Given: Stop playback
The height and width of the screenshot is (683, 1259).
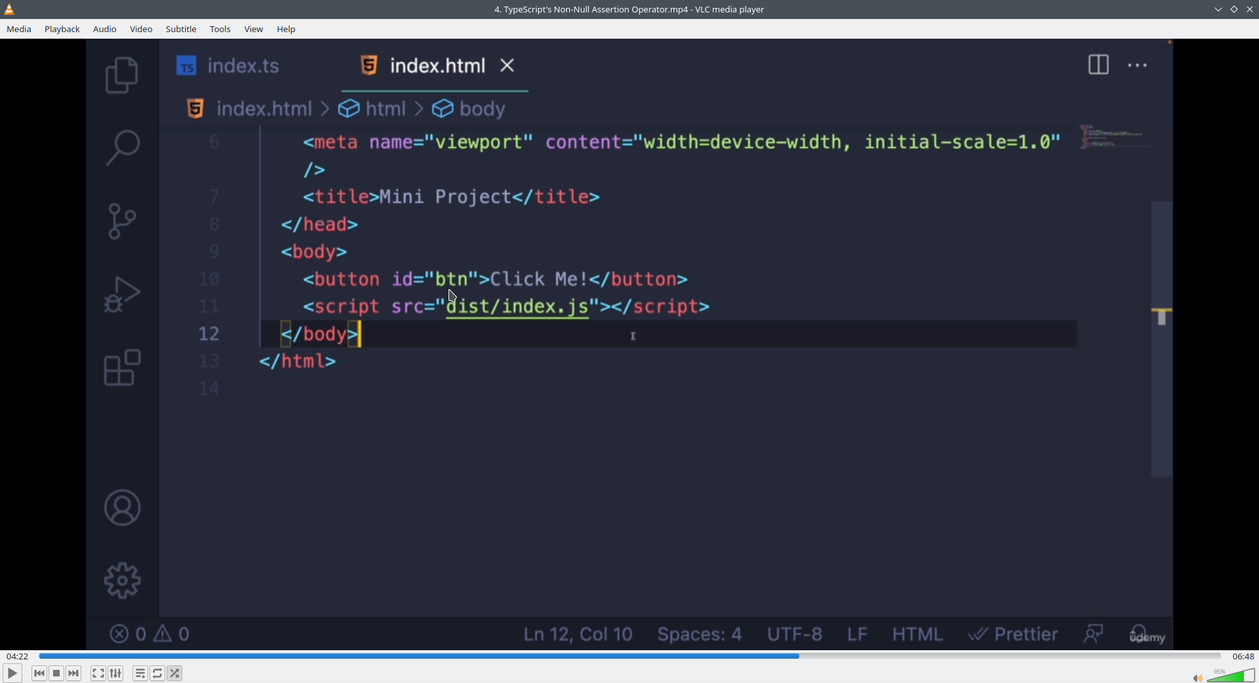Looking at the screenshot, I should point(56,673).
